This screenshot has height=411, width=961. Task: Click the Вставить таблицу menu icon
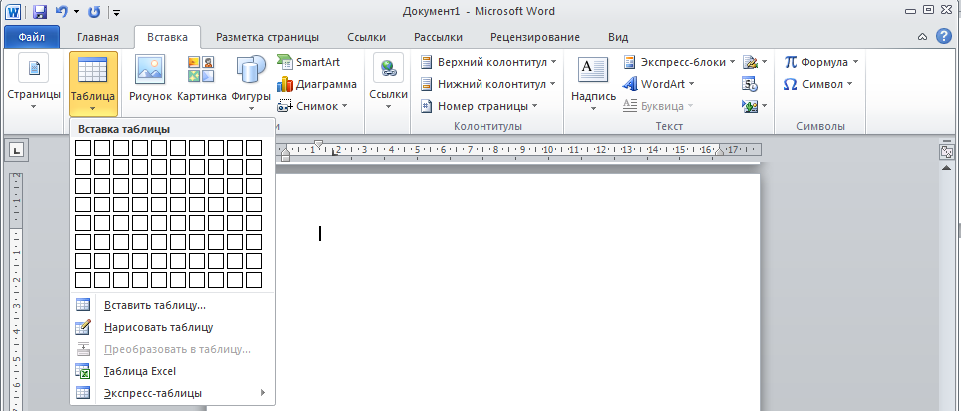tap(83, 305)
